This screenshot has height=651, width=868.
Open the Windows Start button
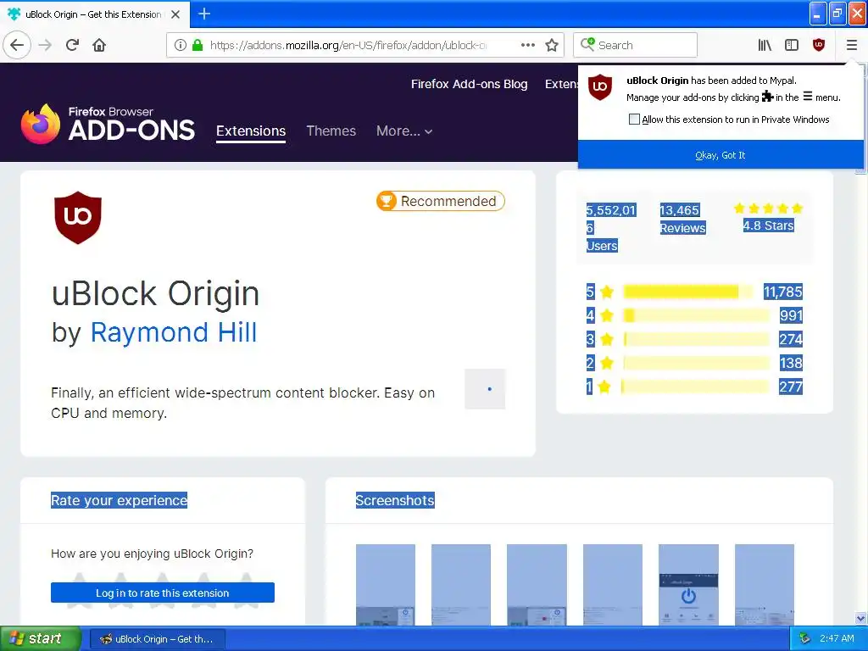(x=41, y=638)
